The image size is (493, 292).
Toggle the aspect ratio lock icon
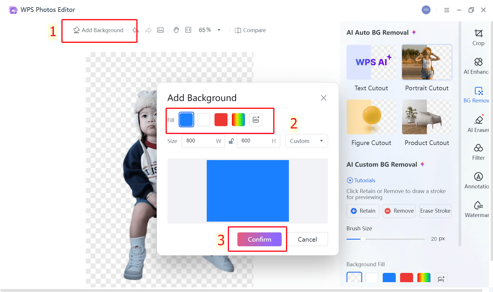[231, 141]
